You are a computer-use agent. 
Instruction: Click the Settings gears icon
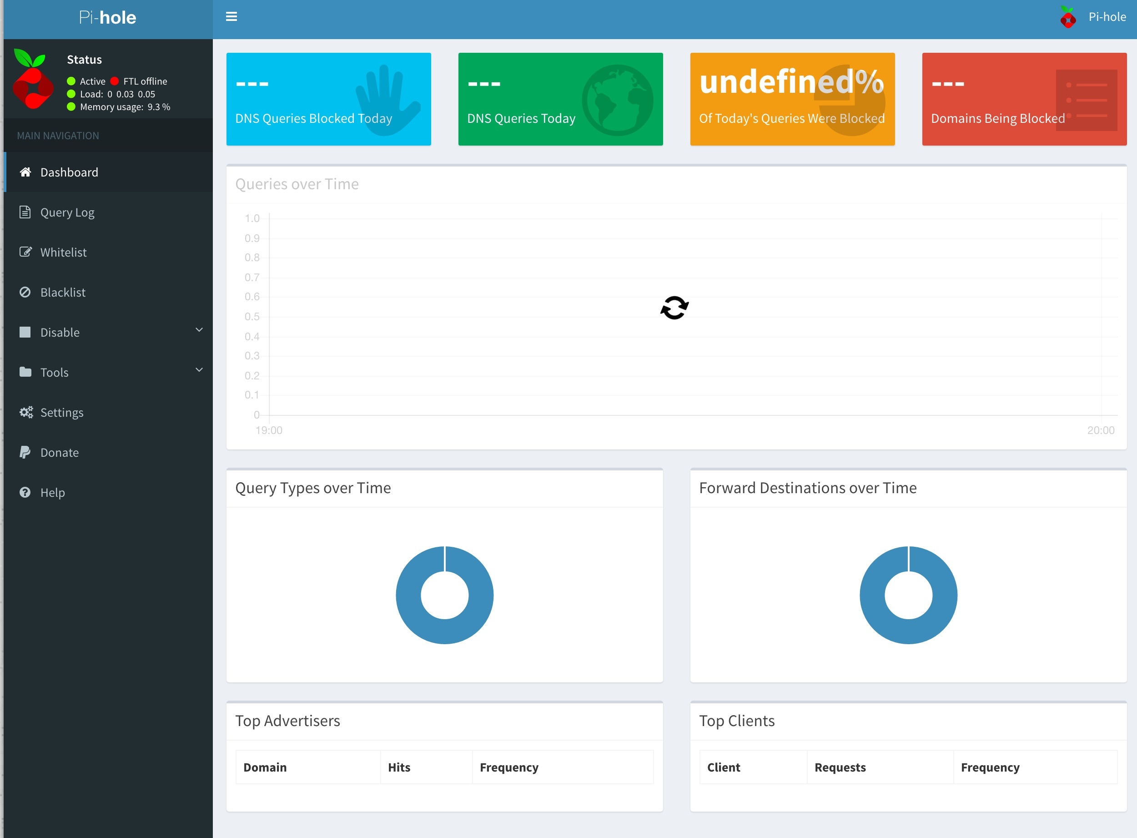(26, 413)
